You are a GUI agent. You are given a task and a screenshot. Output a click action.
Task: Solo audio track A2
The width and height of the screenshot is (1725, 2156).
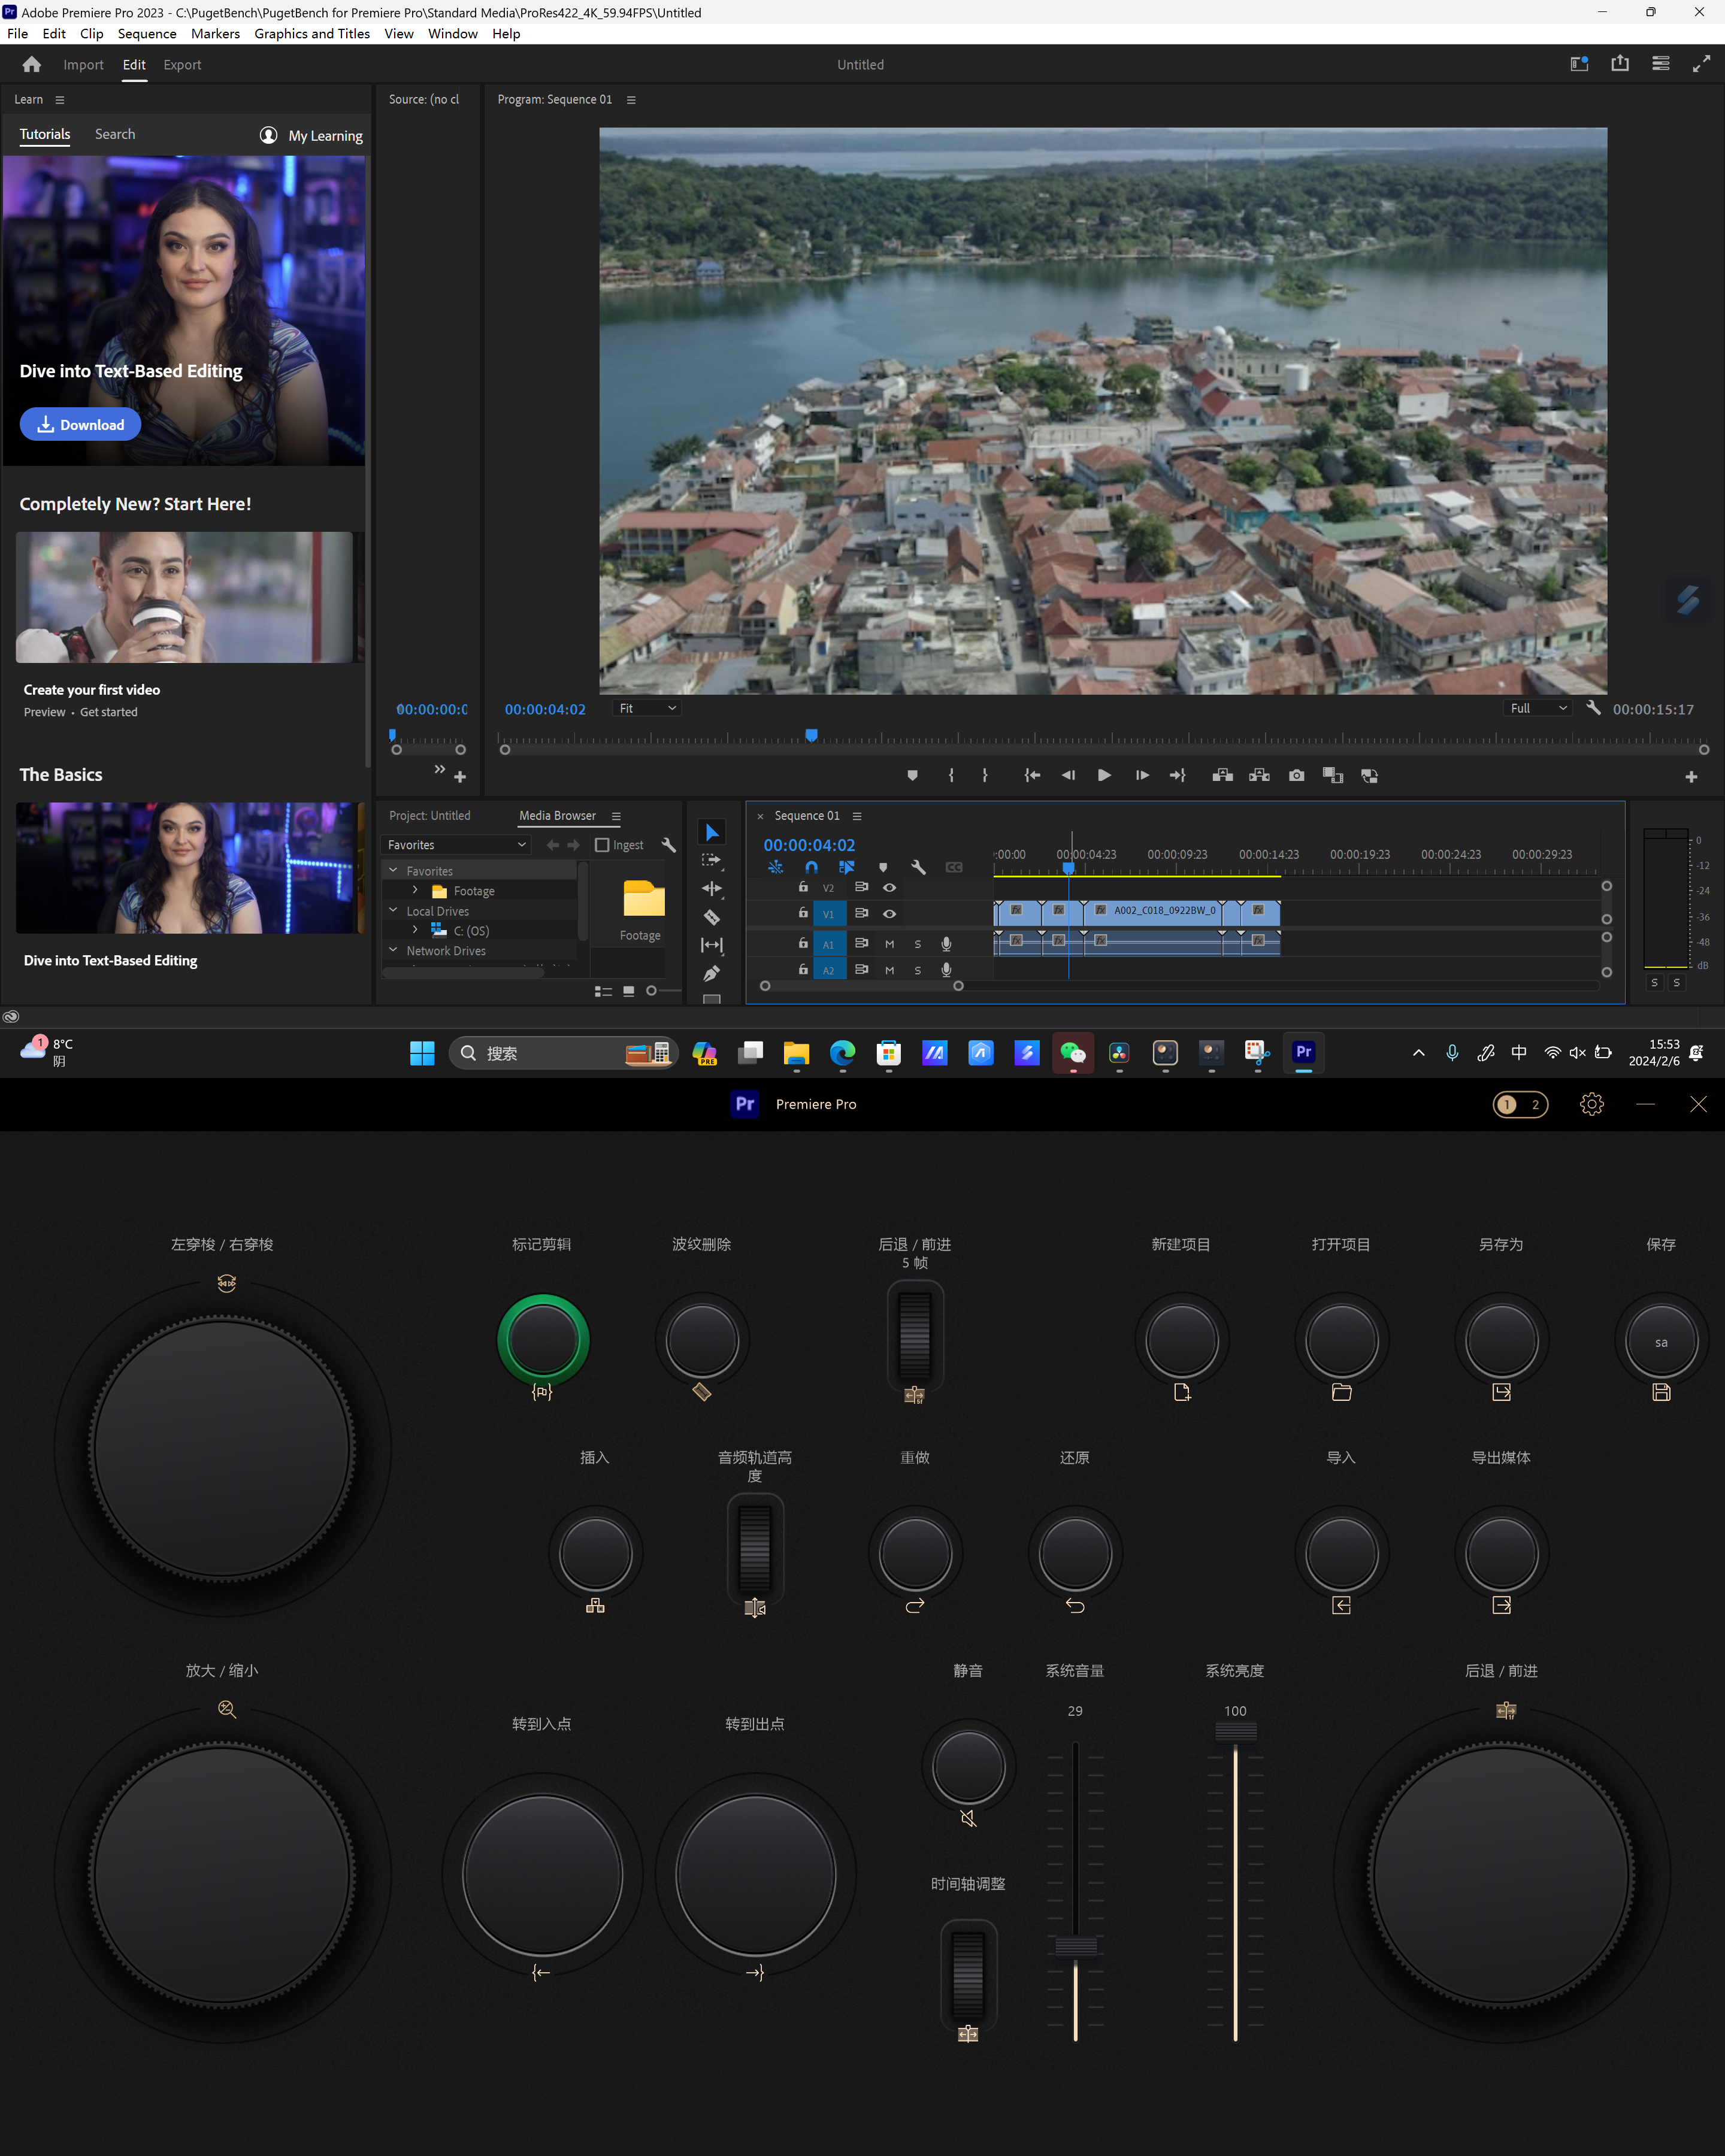pos(917,970)
